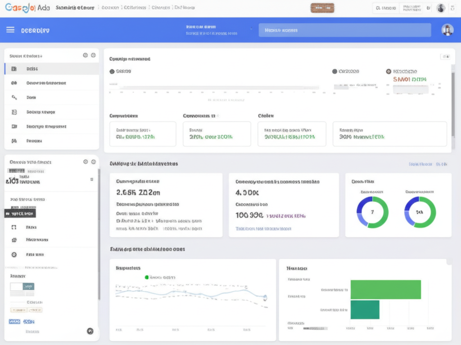This screenshot has width=461, height=345.
Task: Open the hamburger navigation menu in blue header
Action: pyautogui.click(x=11, y=30)
